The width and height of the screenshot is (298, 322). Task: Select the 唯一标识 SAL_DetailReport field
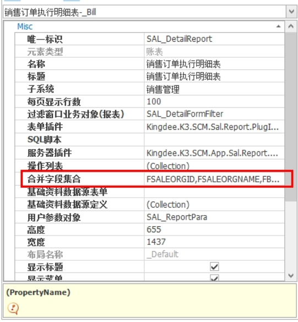tap(214, 39)
